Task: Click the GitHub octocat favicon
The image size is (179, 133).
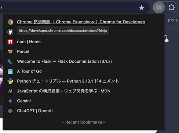Action: click(10, 32)
